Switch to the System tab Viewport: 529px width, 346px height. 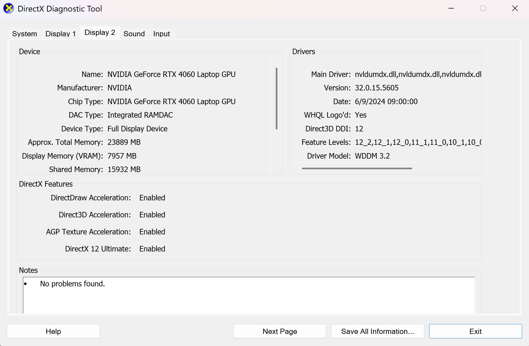[24, 34]
